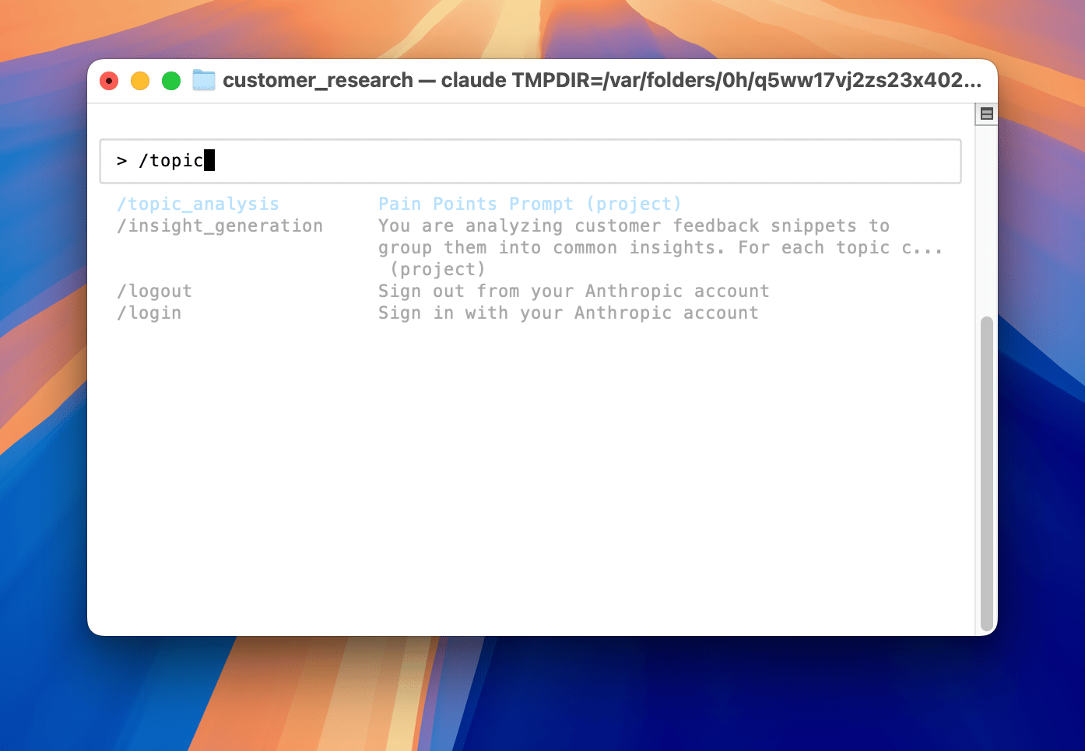The image size is (1085, 751).
Task: Click the vertical scrollbar thumb
Action: point(987,473)
